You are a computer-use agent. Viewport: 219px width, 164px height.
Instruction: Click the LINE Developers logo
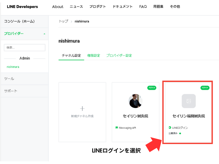[x=22, y=7]
